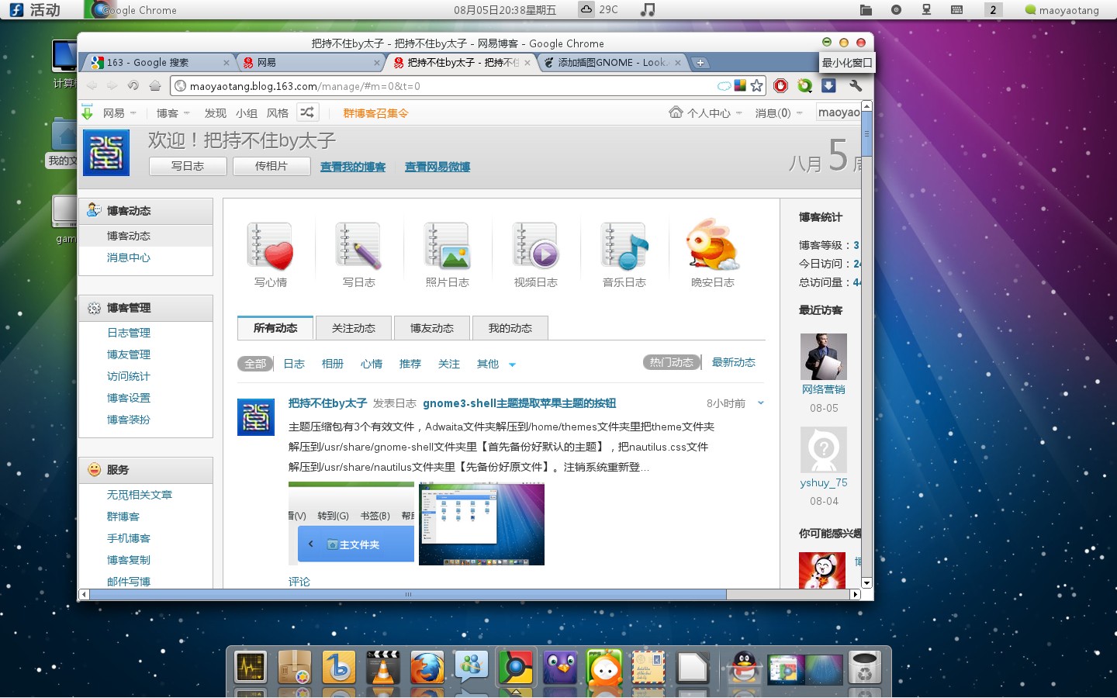Open post title gnome3-shell主题提取苹果主题的按钮
Screen dimensions: 1117x698
520,403
